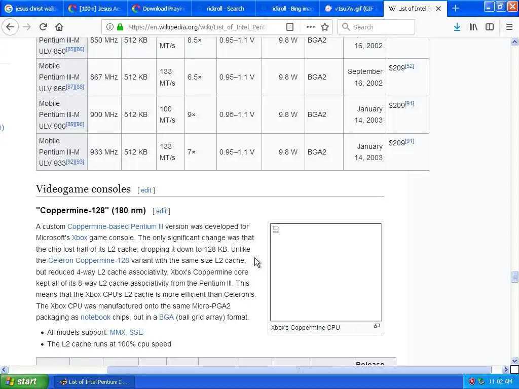The width and height of the screenshot is (519, 389).
Task: Click the 867 MHz table cell
Action: [x=104, y=77]
